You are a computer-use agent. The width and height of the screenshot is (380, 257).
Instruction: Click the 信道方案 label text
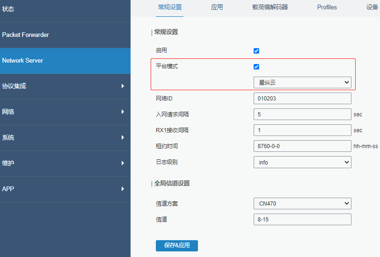pos(167,204)
